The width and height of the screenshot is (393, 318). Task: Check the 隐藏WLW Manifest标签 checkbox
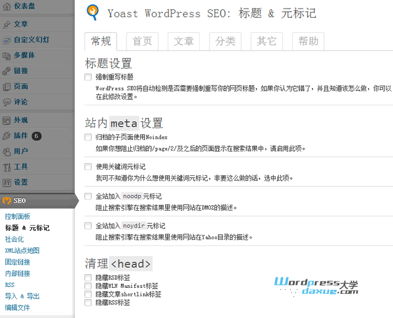(x=88, y=286)
